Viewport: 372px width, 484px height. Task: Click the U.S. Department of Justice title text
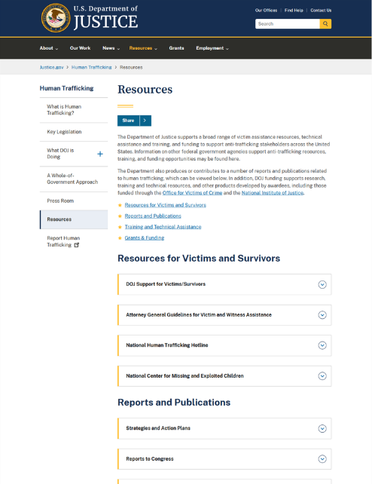[105, 18]
